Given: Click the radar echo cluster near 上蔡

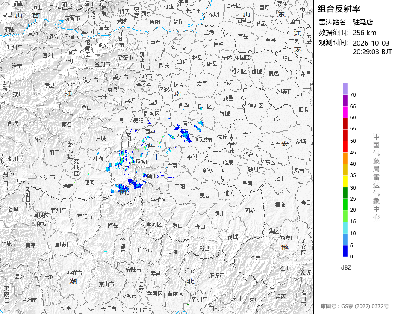Looking at the screenshot, I should click(183, 133).
